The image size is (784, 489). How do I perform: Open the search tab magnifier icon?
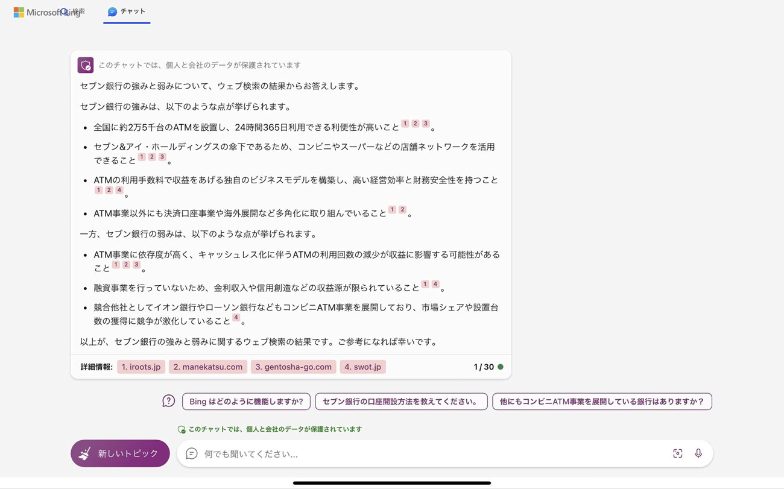(x=65, y=12)
